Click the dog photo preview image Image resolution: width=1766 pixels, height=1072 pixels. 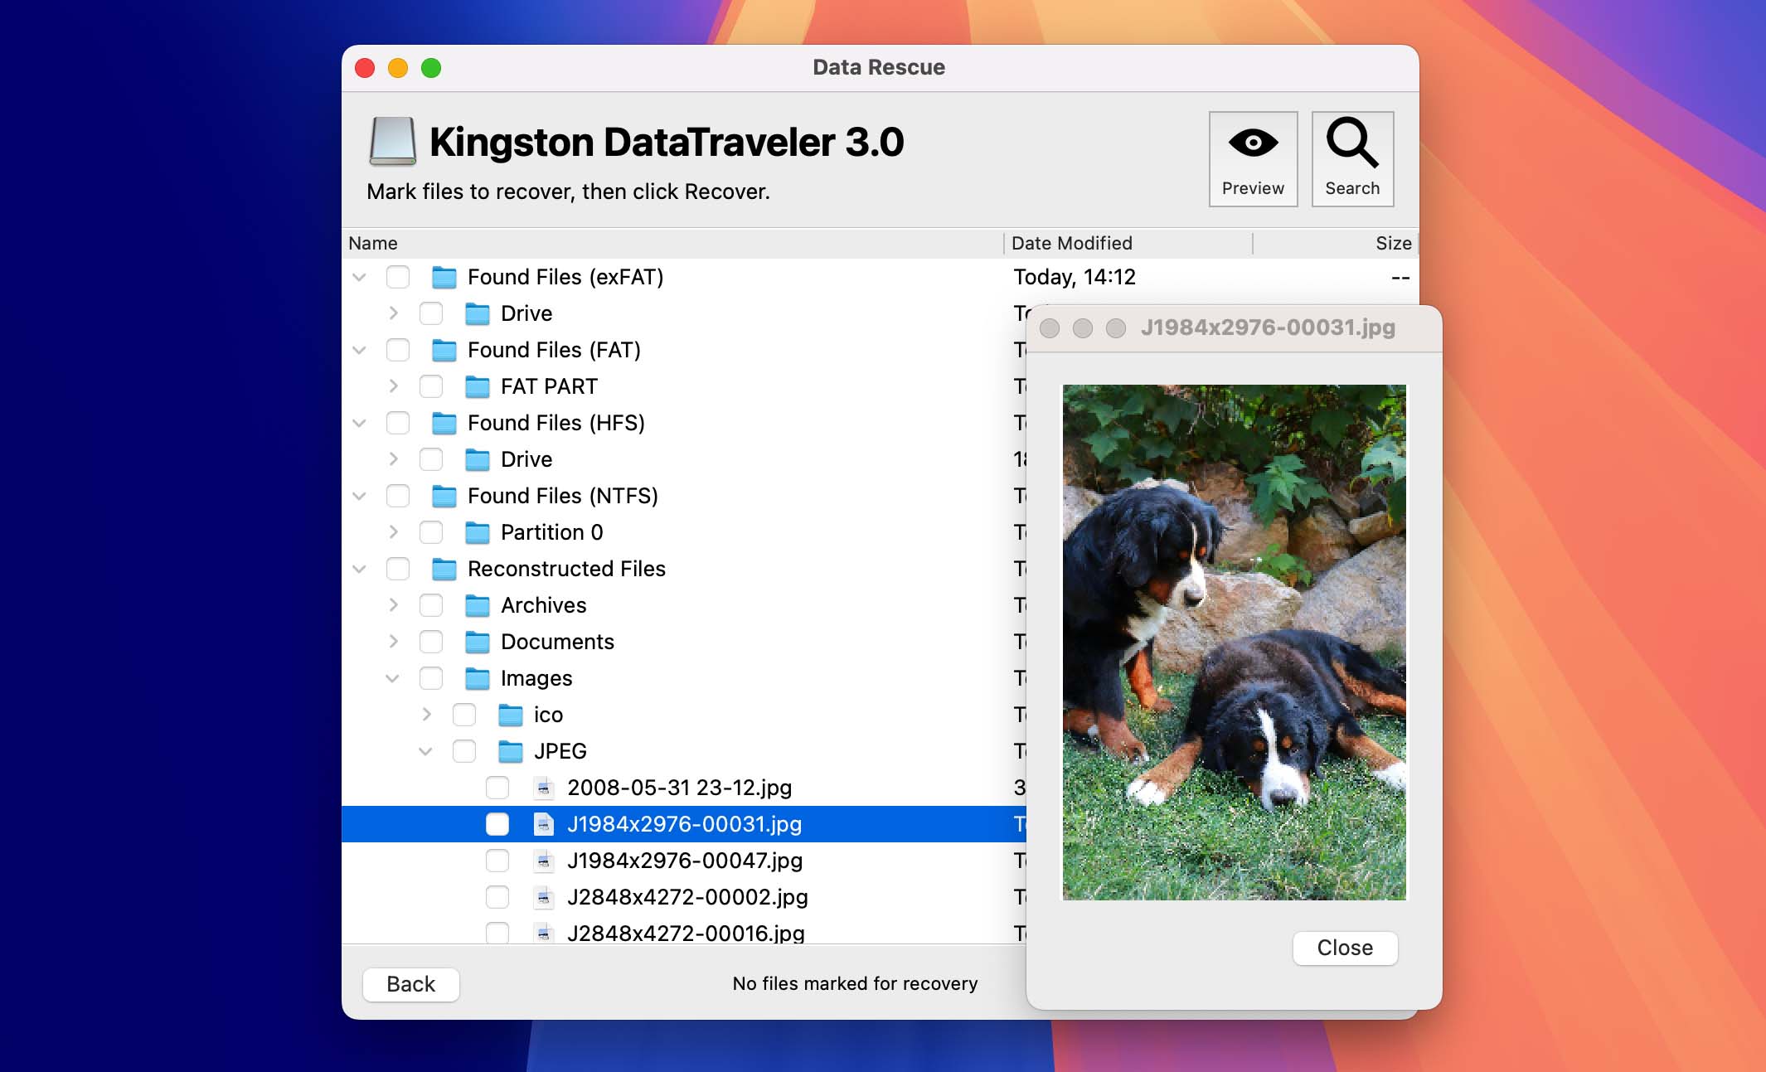1235,642
